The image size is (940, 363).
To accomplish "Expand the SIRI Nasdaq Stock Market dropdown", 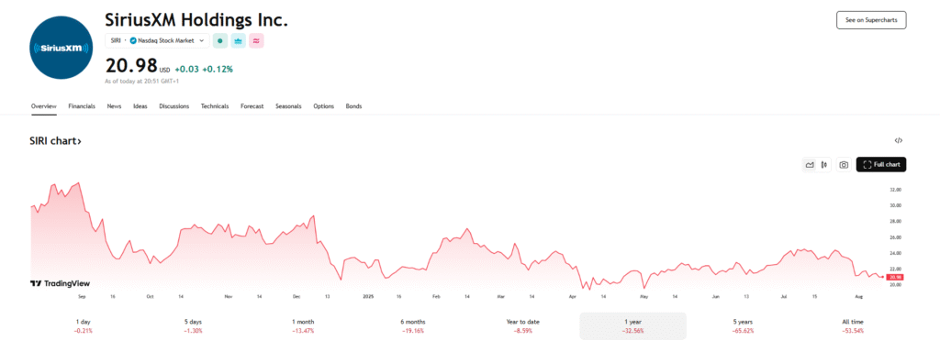I will pyautogui.click(x=157, y=40).
